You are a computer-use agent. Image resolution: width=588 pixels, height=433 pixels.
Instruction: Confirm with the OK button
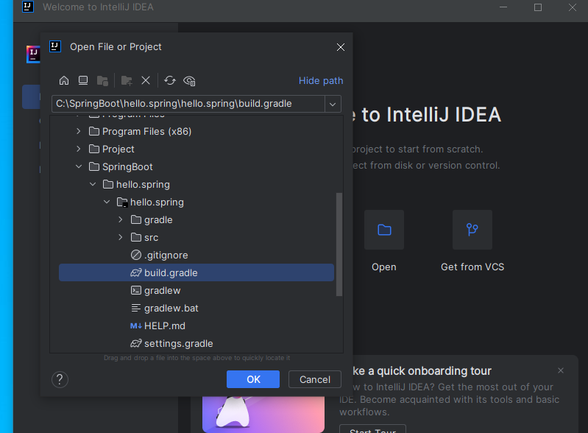click(253, 379)
